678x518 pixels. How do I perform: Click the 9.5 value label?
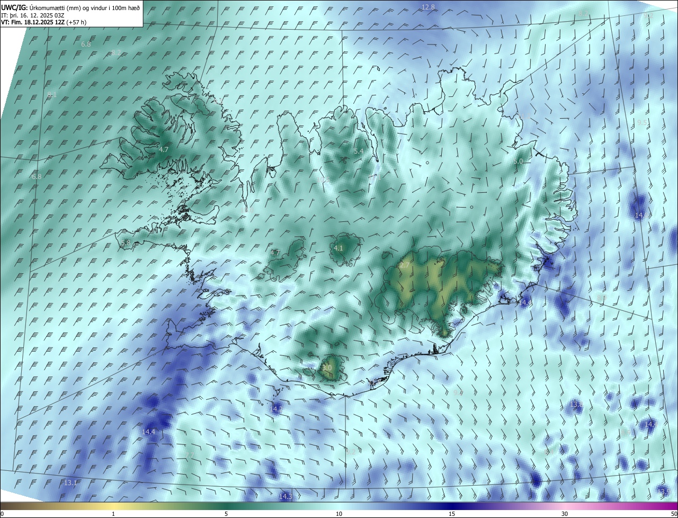pyautogui.click(x=642, y=122)
